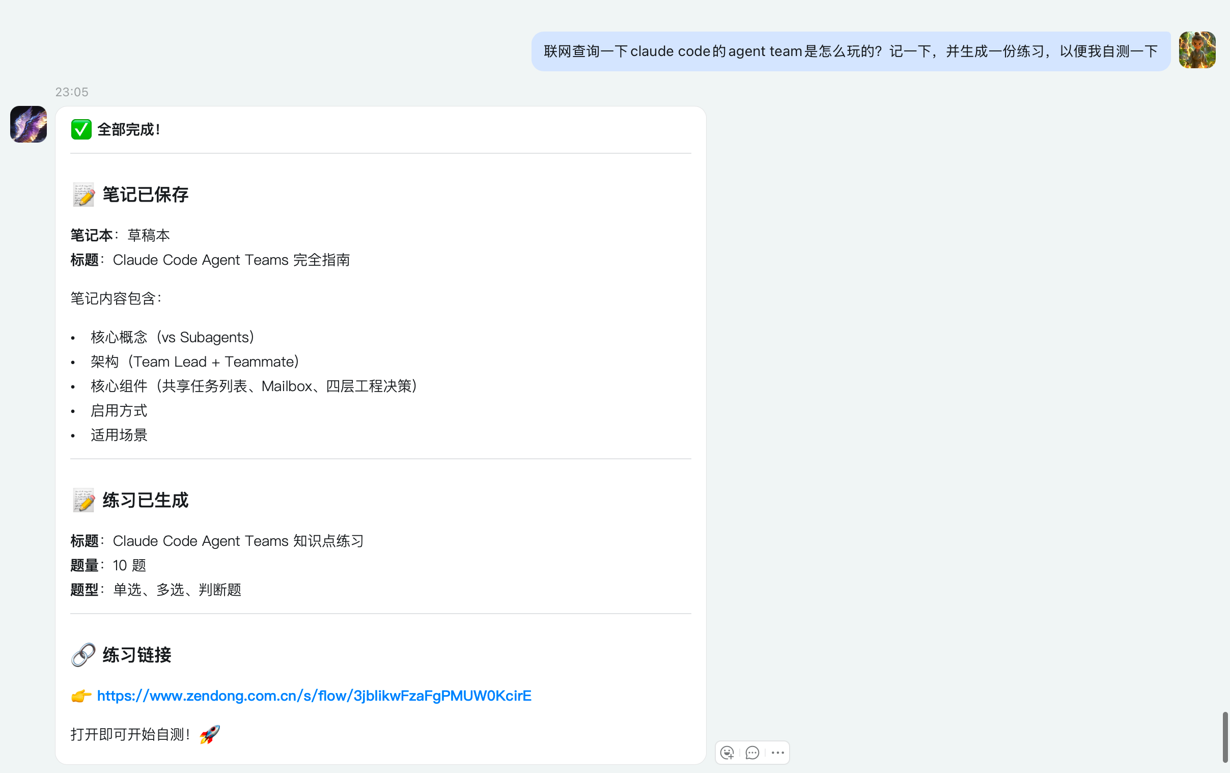Click the '笔记内容包含:' line
The height and width of the screenshot is (773, 1230).
116,298
